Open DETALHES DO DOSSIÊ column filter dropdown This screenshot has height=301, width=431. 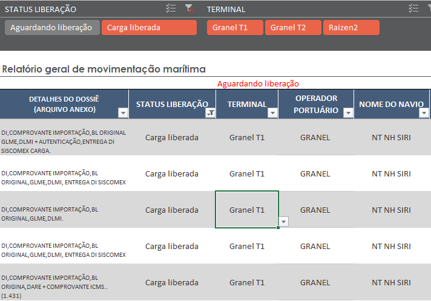pyautogui.click(x=123, y=113)
